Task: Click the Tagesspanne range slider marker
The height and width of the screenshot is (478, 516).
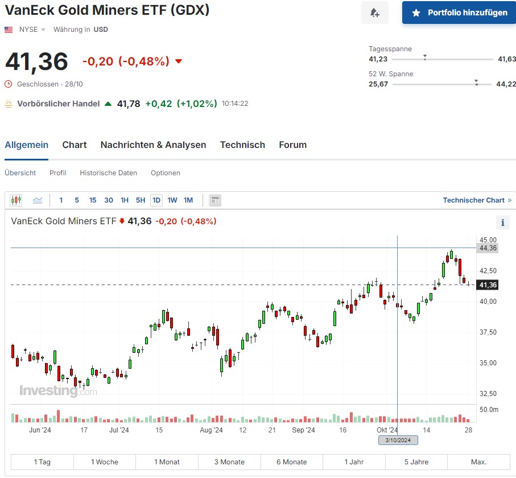Action: 425,57
